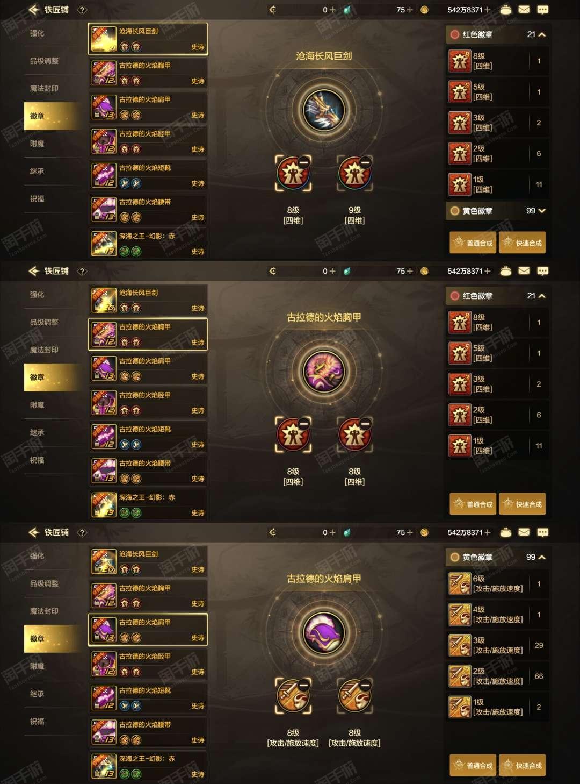Select the 6级 攻击/施放速度 yellow emblem
The width and height of the screenshot is (580, 784).
(x=497, y=583)
